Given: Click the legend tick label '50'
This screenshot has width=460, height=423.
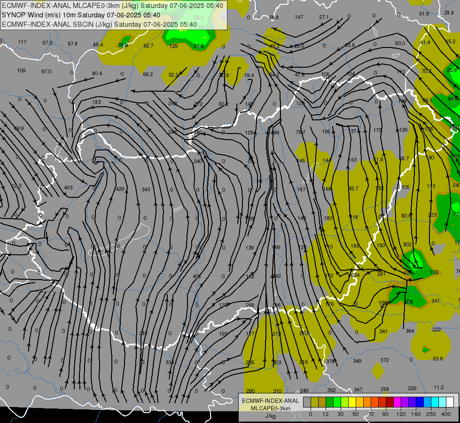Looking at the screenshot, I should pos(356,414).
